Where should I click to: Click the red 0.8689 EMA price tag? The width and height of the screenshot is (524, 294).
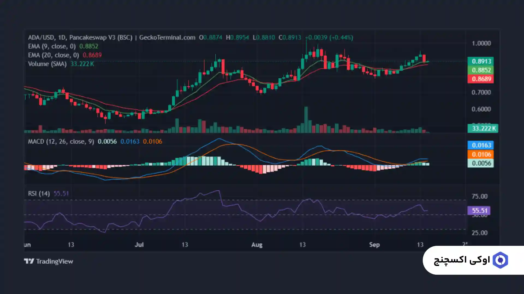pyautogui.click(x=481, y=79)
